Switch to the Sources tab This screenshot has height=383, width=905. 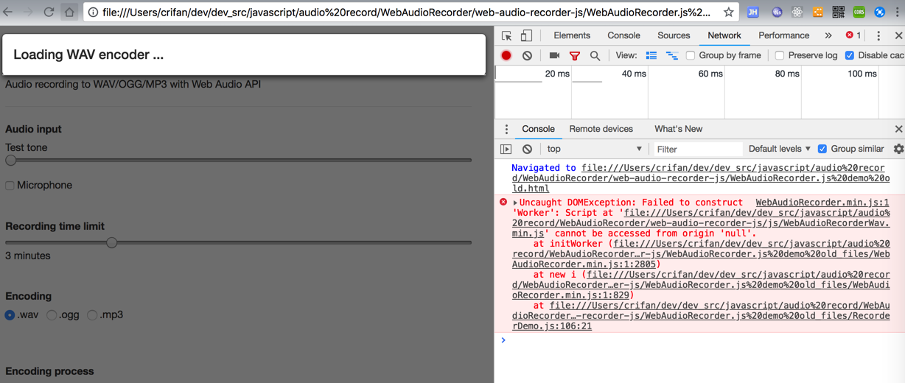[674, 35]
